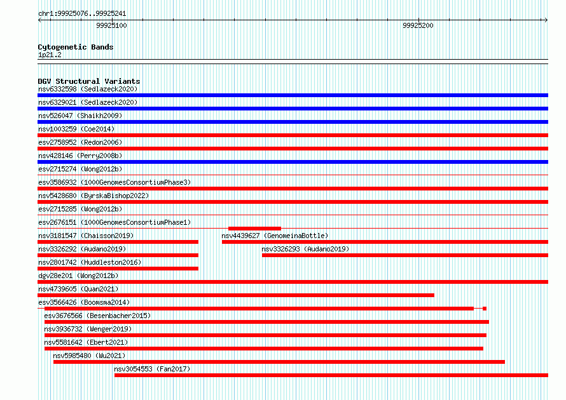Open esv2758952 (Redon2006) variant entry

coord(80,142)
